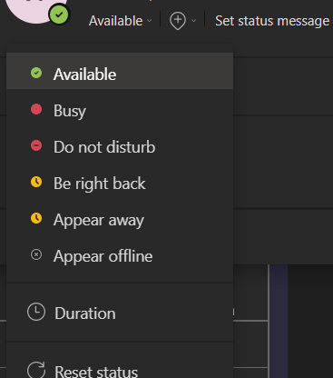Expand the Available status dropdown at top

point(120,21)
